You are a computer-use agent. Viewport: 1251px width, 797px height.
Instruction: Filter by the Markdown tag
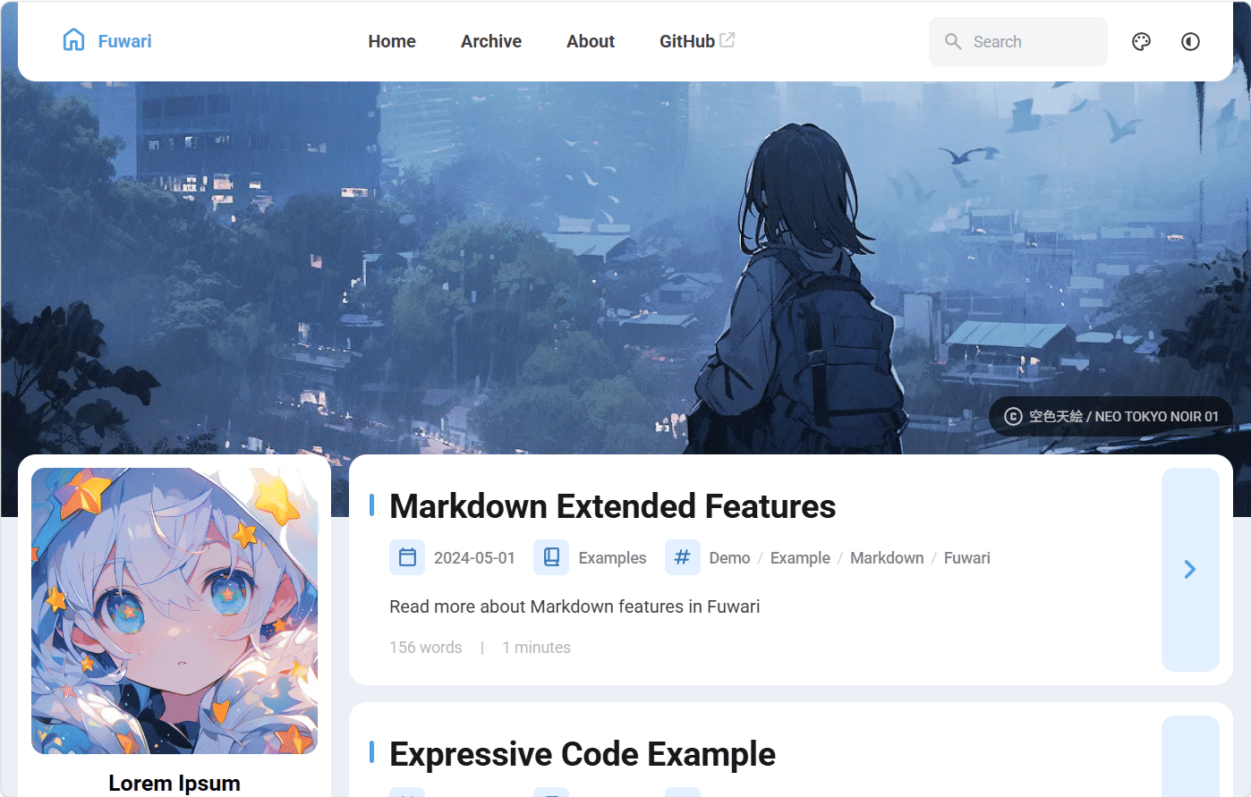point(887,558)
